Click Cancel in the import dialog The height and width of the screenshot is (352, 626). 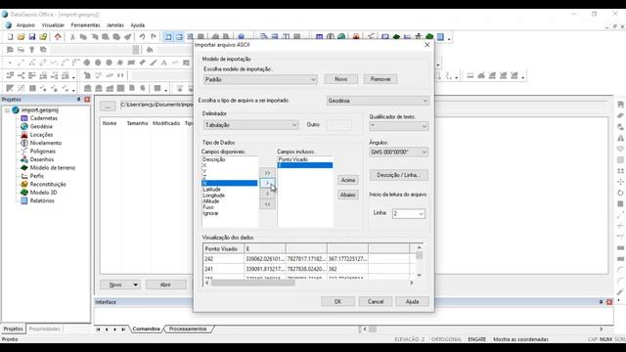(x=376, y=302)
